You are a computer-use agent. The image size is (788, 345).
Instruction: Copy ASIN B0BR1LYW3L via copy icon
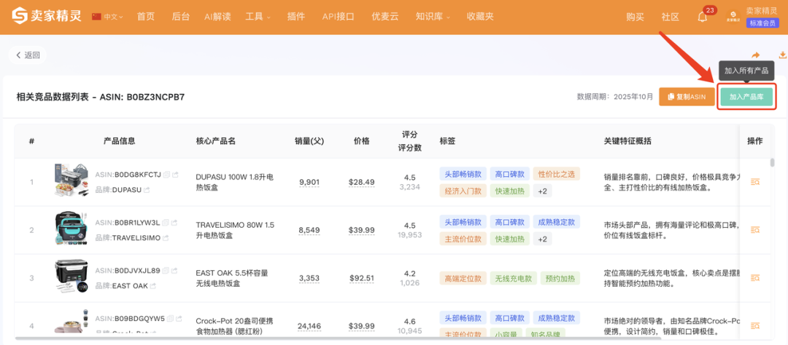coord(166,223)
